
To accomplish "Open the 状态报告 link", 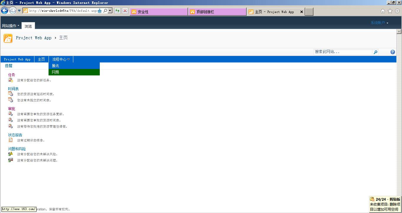I will click(x=15, y=135).
